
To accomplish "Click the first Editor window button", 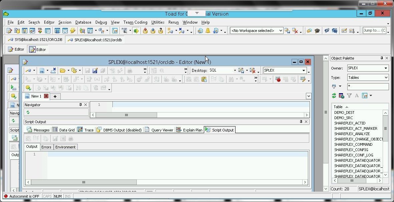I will 16,49.
